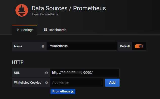Click the grid icon on Dashboards tab
This screenshot has width=160, height=99.
coord(45,30)
